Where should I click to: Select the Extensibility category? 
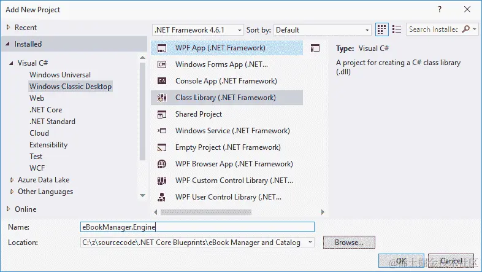coord(48,145)
